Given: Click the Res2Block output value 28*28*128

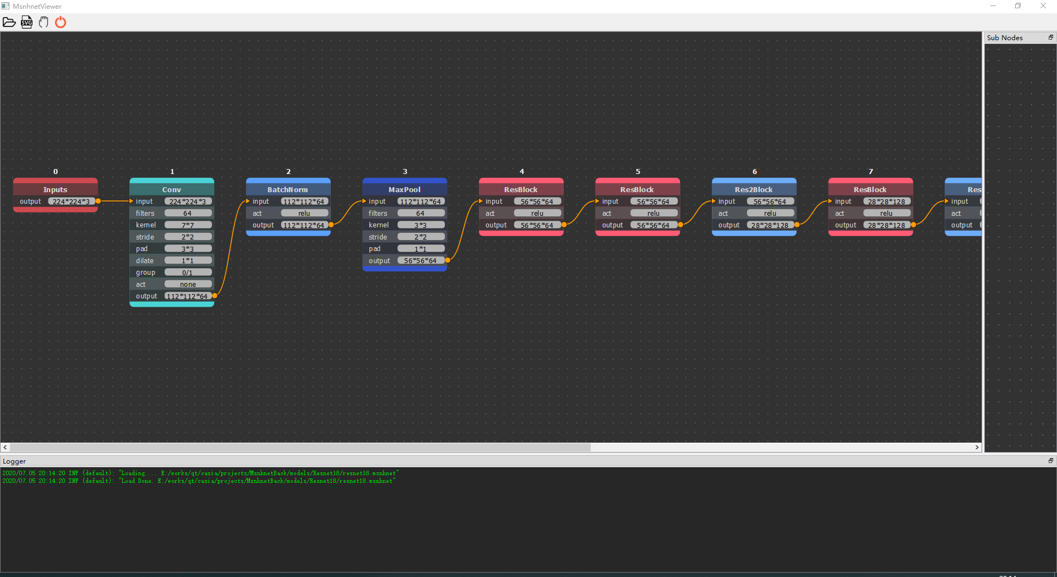Looking at the screenshot, I should [x=770, y=225].
